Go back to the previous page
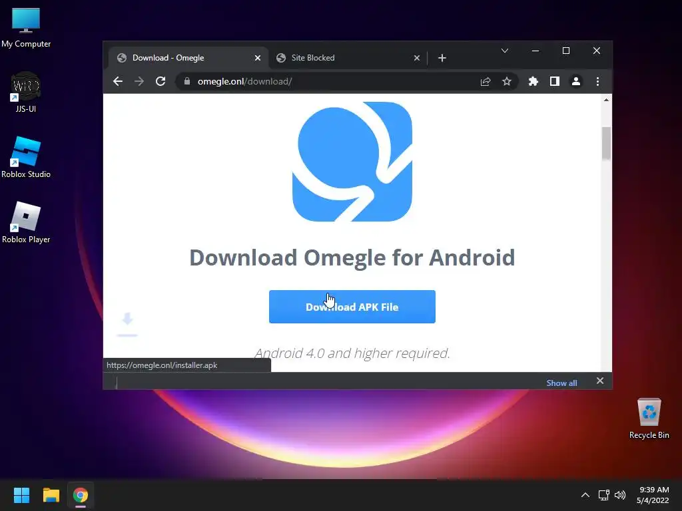Image resolution: width=682 pixels, height=511 pixels. click(x=117, y=81)
